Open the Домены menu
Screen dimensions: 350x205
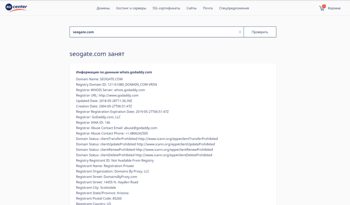click(103, 8)
